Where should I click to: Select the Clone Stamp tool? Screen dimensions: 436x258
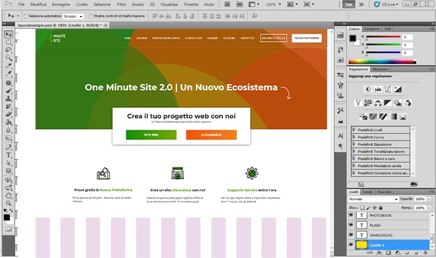9,99
